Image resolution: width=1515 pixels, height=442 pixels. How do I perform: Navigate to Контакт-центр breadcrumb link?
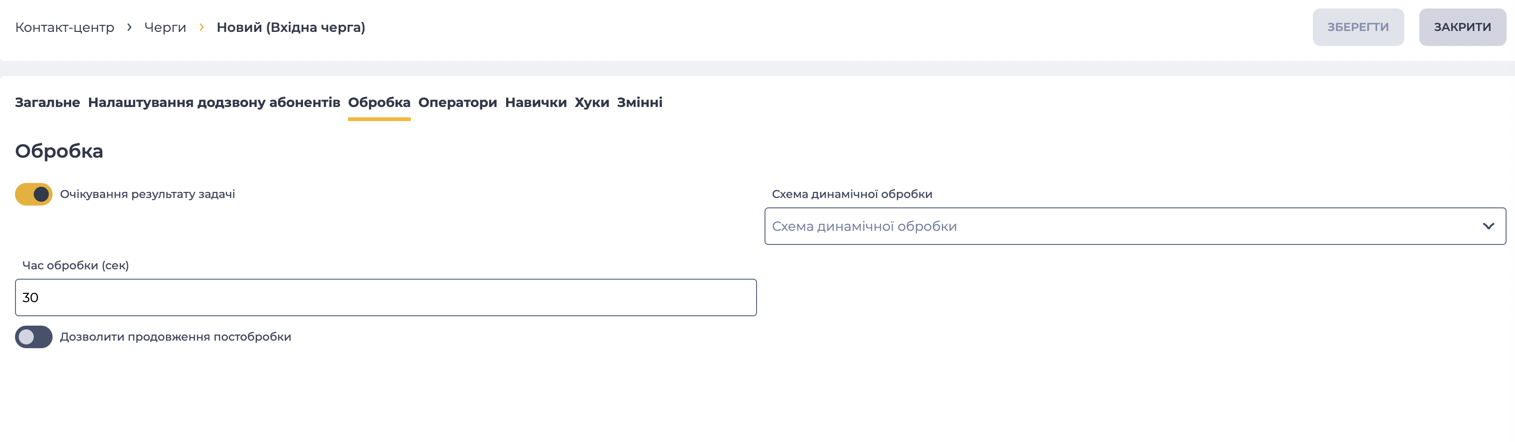click(65, 27)
